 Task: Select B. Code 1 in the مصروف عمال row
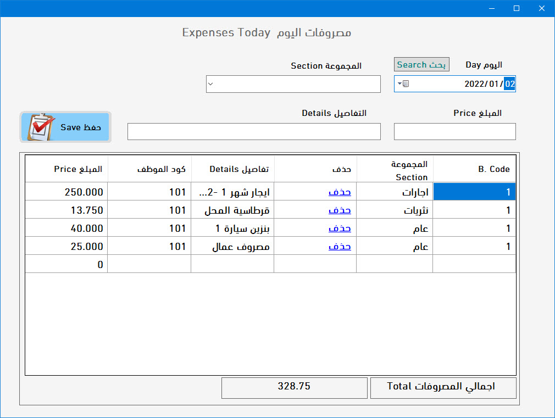click(x=474, y=246)
